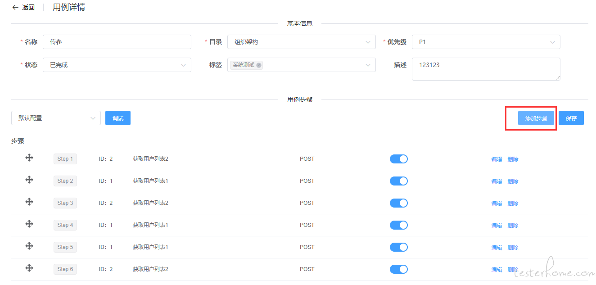596x285 pixels.
Task: Click the Step 1 label tag
Action: [65, 159]
